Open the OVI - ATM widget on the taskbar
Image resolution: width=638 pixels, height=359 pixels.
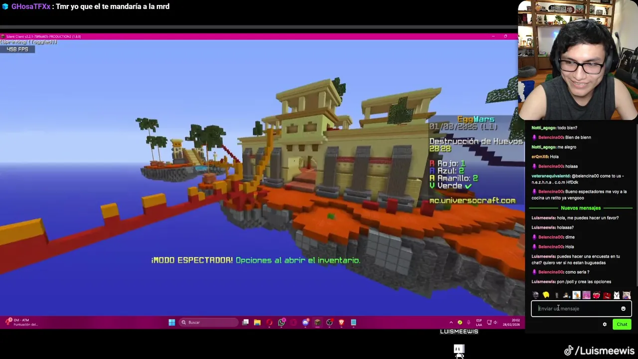pos(21,322)
